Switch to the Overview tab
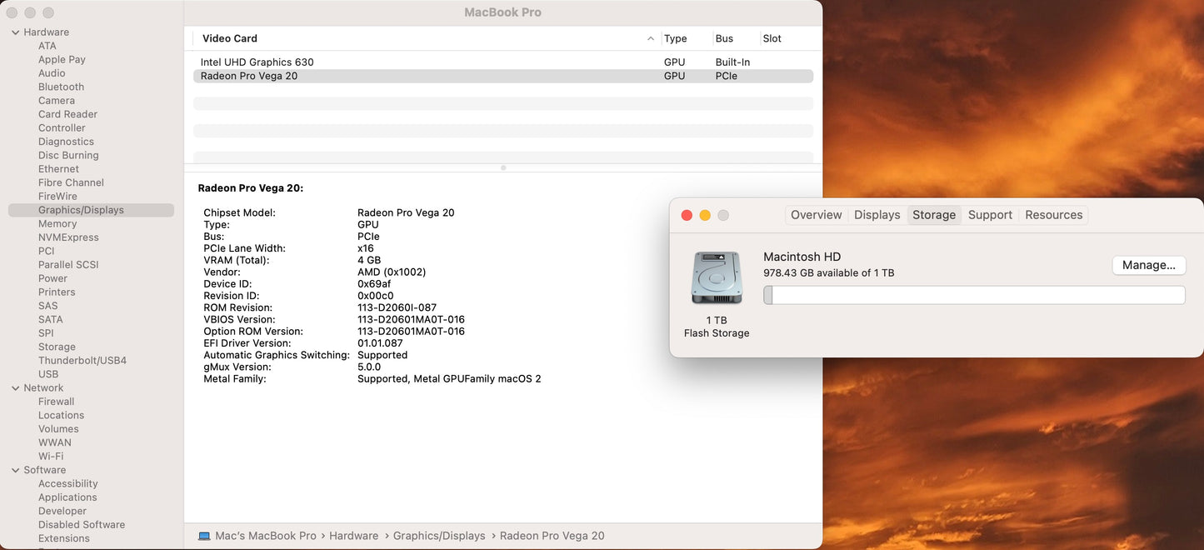The height and width of the screenshot is (550, 1204). [816, 215]
